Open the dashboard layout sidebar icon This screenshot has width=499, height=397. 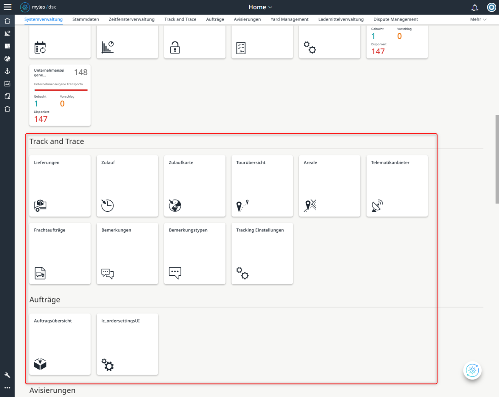[x=7, y=46]
